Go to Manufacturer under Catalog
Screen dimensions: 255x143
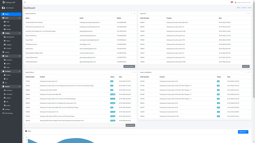coord(10,37)
